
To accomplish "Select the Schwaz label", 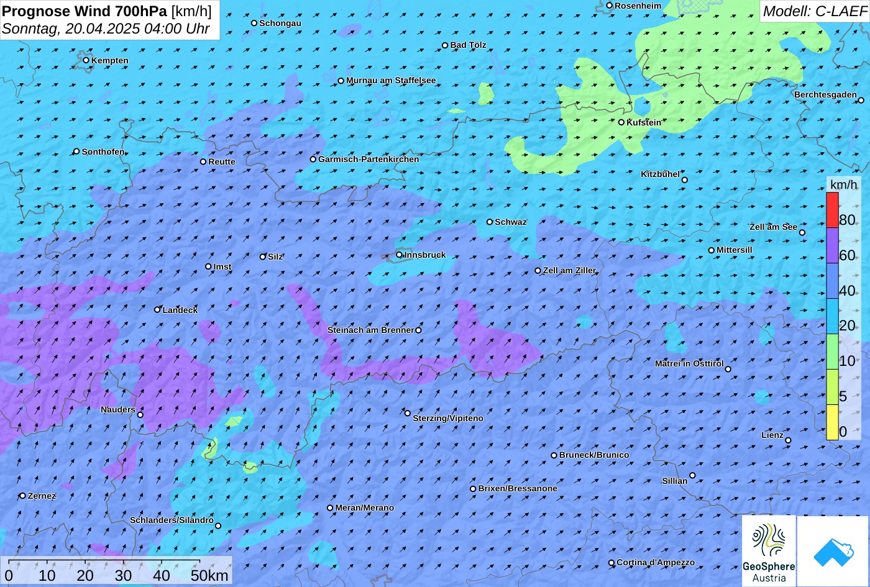I will pyautogui.click(x=511, y=222).
